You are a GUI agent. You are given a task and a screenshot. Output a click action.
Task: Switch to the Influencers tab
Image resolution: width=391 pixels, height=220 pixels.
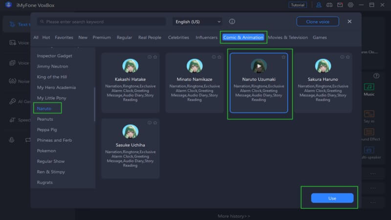point(206,38)
